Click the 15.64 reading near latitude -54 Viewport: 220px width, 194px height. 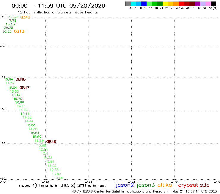[x=8, y=79]
